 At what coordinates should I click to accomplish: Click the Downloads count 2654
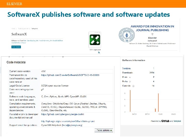[x=152, y=73]
